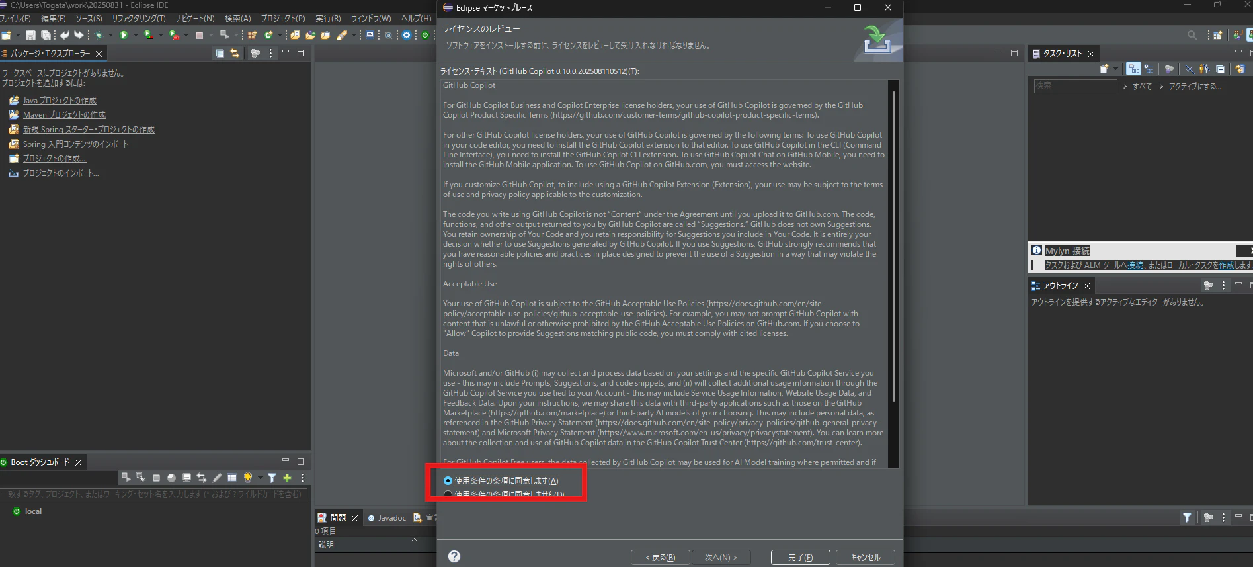Click the Task List 検索 search field
The width and height of the screenshot is (1253, 567).
coord(1075,86)
